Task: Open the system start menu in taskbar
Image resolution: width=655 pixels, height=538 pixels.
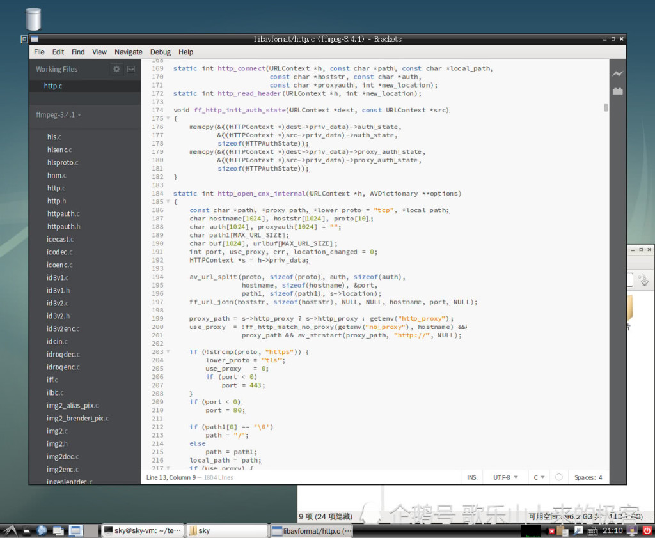Action: click(10, 530)
